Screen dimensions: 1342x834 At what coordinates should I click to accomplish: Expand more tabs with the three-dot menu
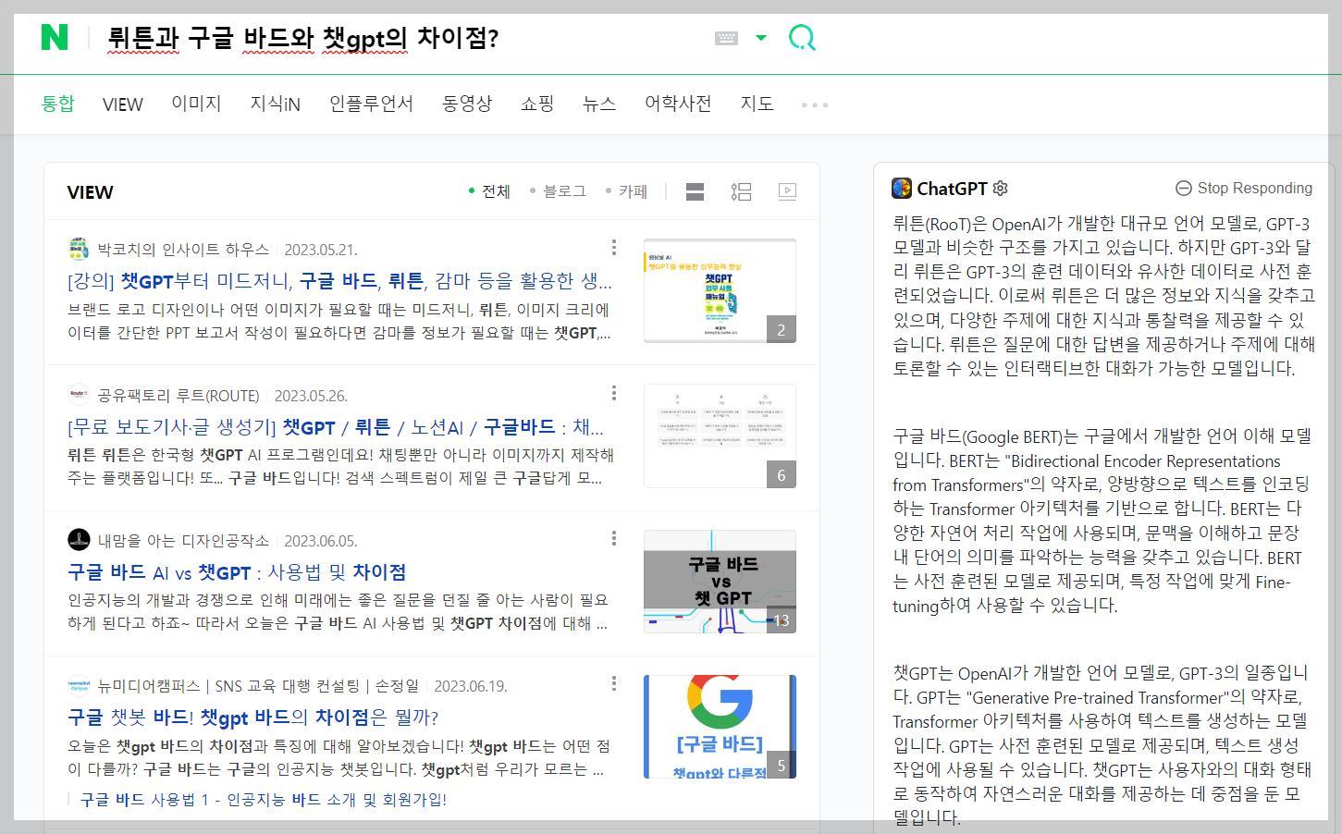click(815, 104)
